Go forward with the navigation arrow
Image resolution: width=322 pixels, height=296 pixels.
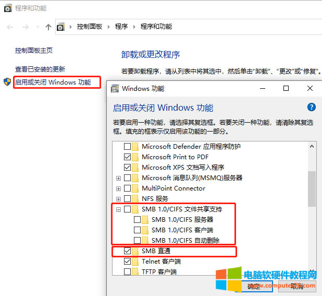(x=25, y=27)
